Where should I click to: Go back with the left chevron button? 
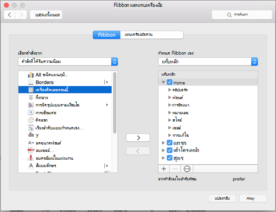10,15
